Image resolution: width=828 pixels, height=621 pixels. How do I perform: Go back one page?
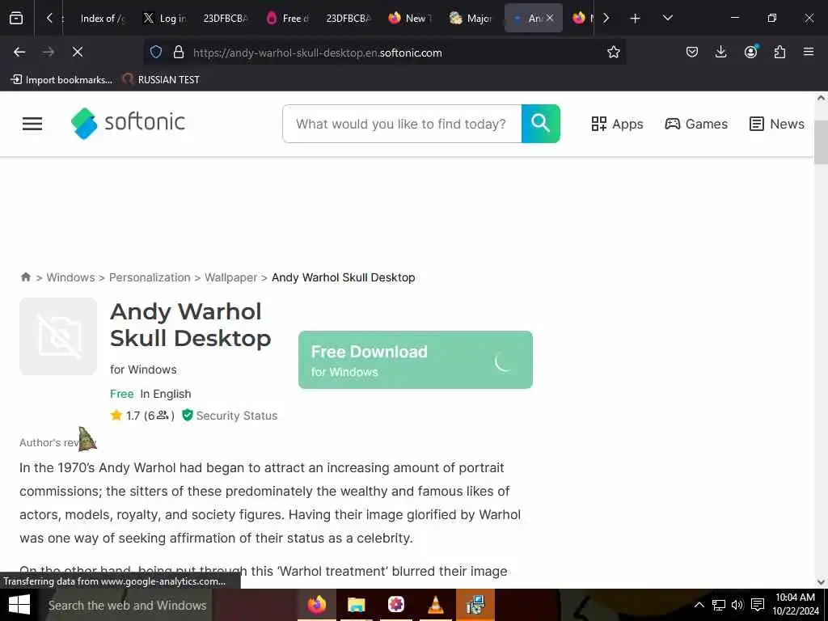pos(19,52)
